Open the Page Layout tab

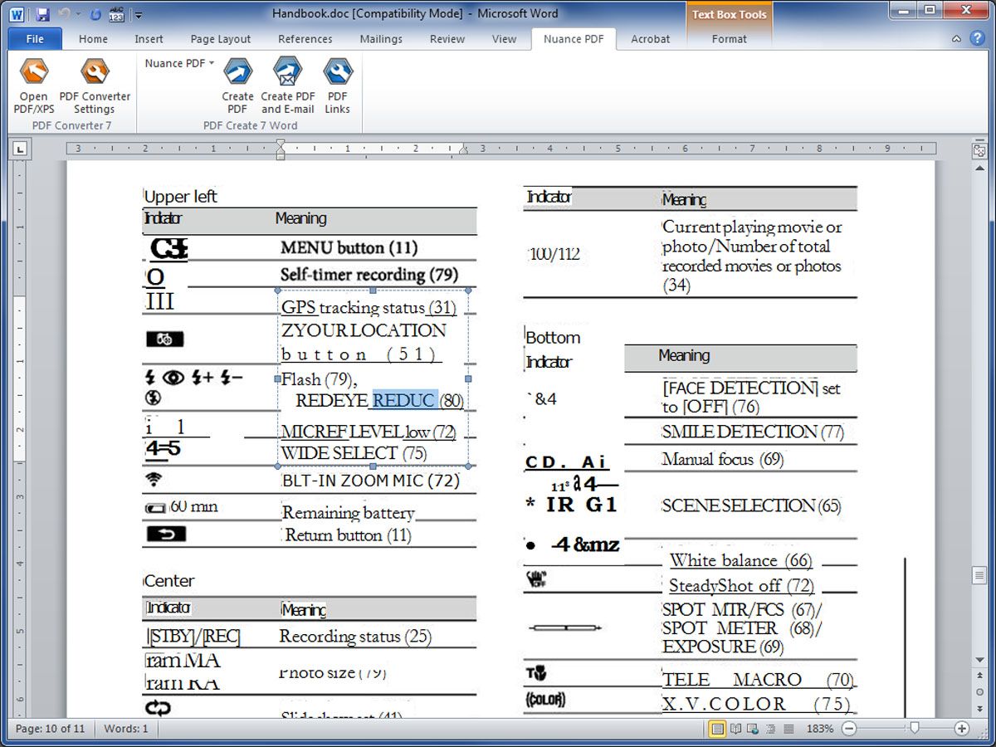point(221,39)
